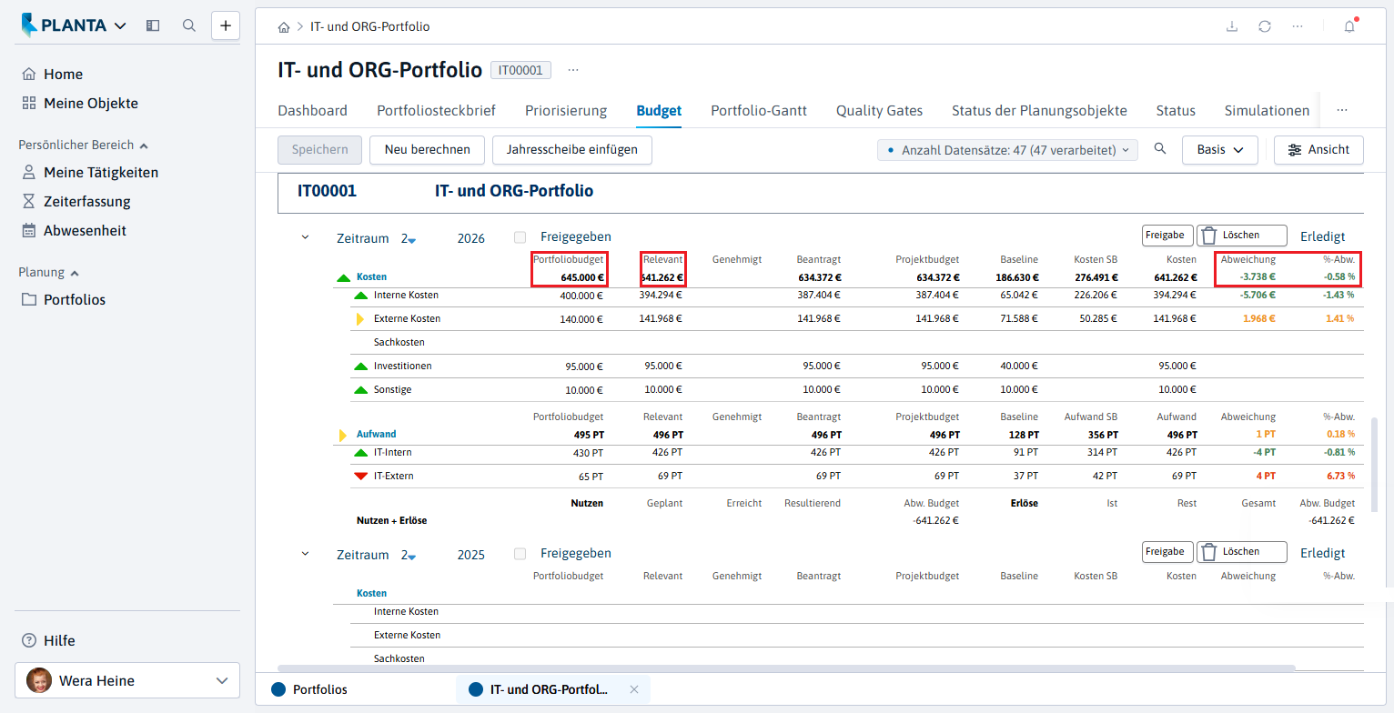Collapse Persönlicher Bereich sidebar group
Viewport: 1394px width, 713px height.
(83, 145)
